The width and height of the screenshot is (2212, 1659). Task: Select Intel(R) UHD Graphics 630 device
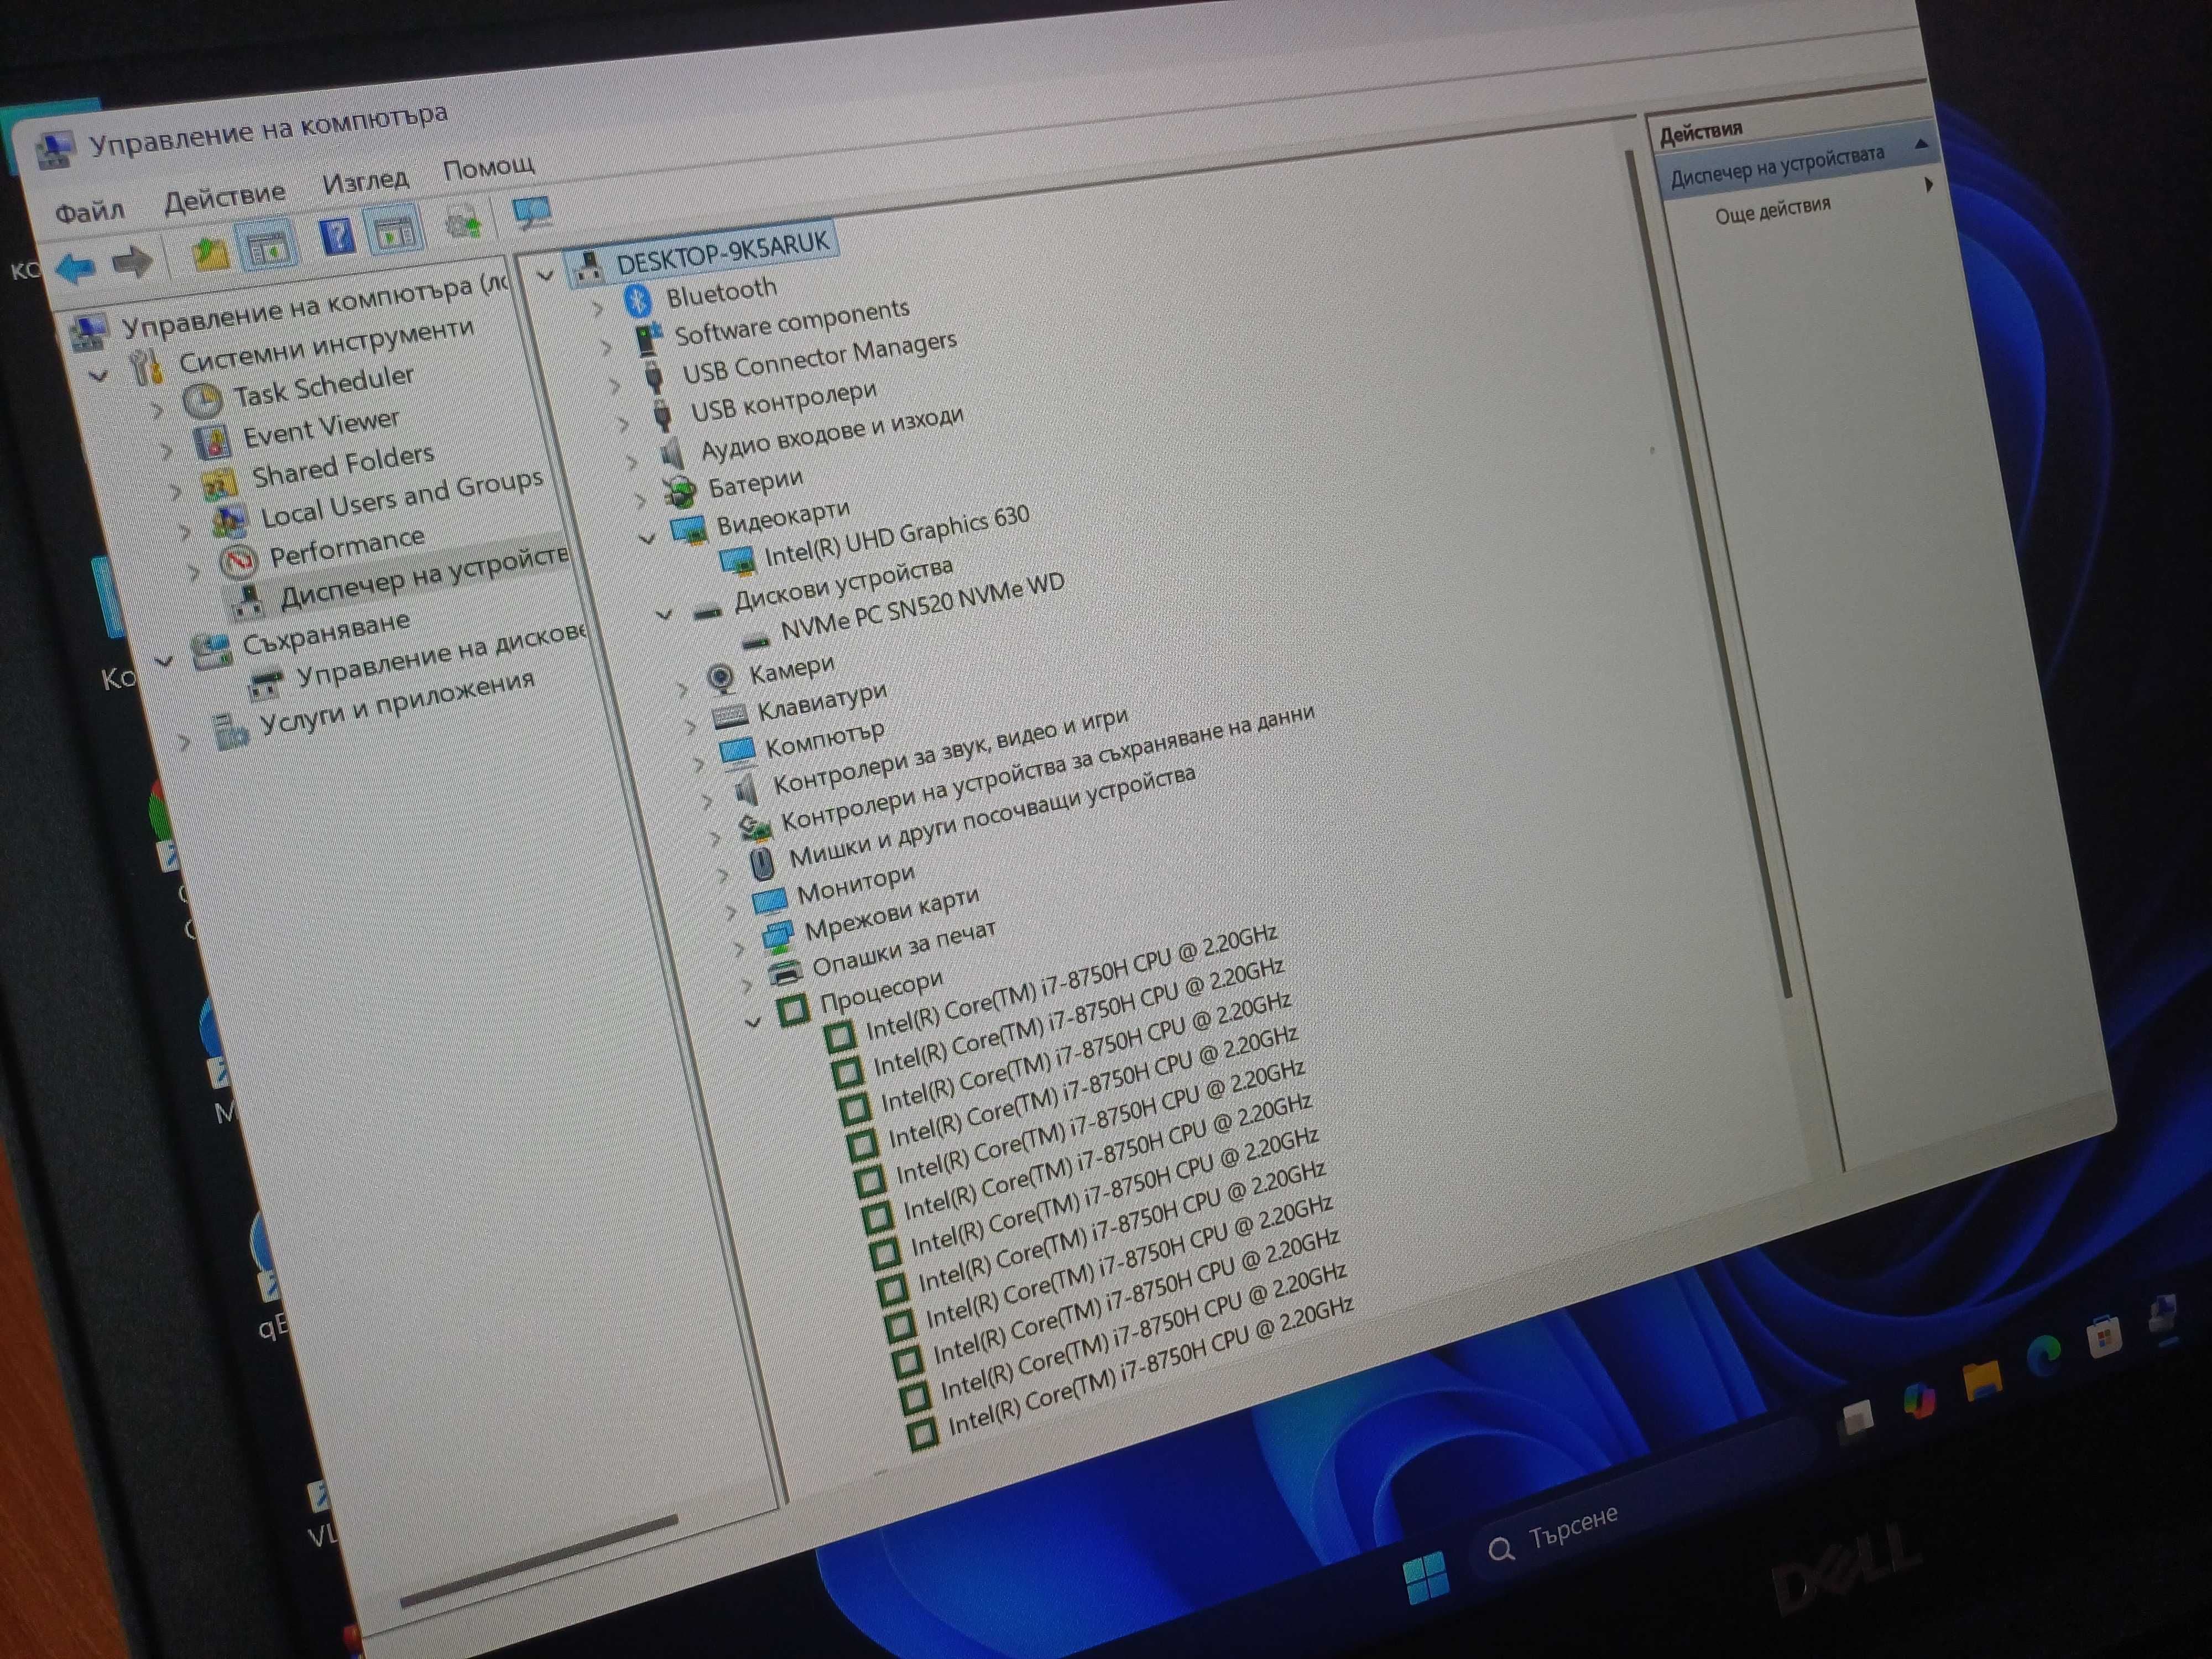[896, 536]
